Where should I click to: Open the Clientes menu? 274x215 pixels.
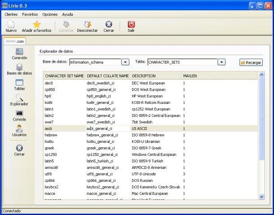point(11,14)
